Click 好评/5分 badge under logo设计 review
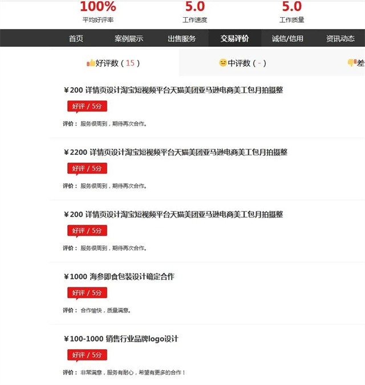Screen dimensions: 365x385 87,355
